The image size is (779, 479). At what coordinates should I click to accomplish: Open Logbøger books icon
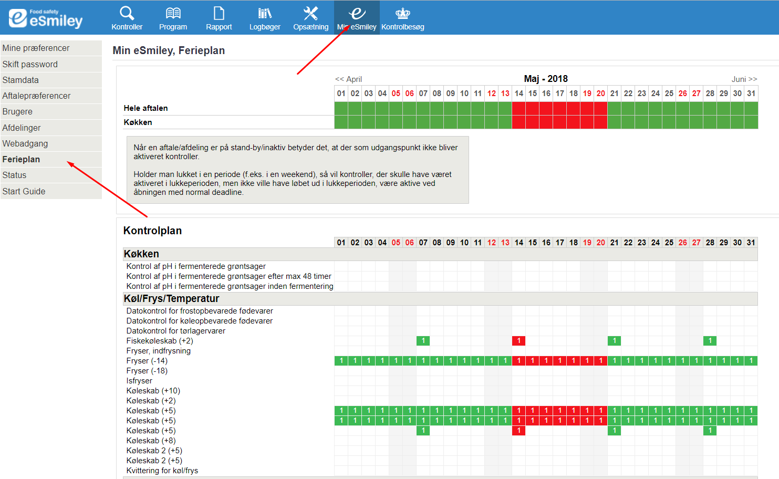pyautogui.click(x=265, y=13)
